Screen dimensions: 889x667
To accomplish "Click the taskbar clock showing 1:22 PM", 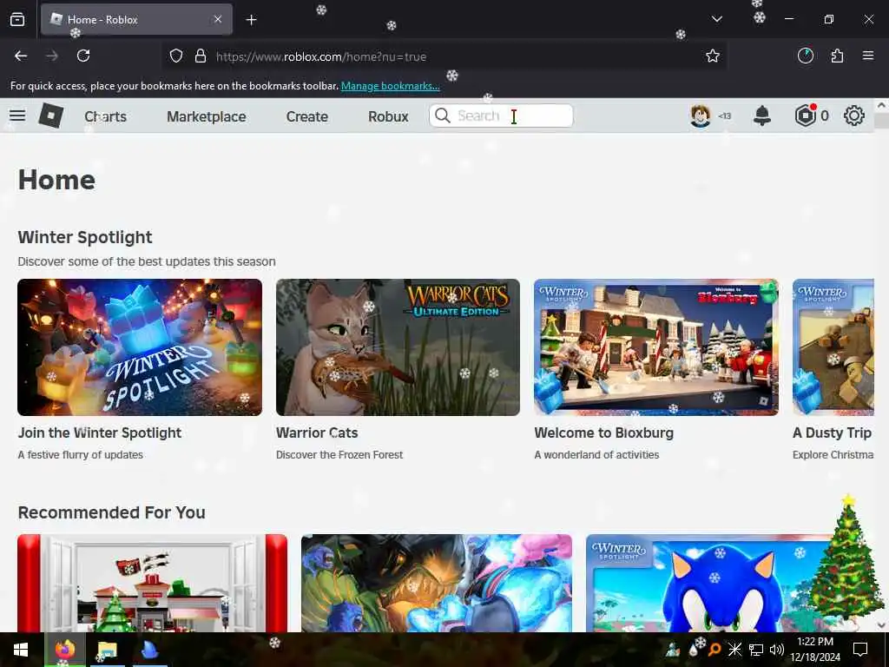I will tap(815, 642).
